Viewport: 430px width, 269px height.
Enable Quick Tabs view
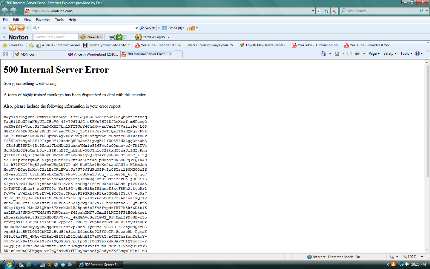[x=5, y=54]
